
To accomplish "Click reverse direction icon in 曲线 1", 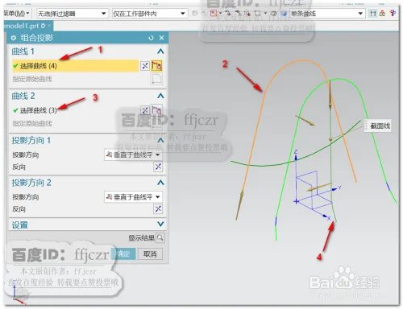I will click(145, 66).
